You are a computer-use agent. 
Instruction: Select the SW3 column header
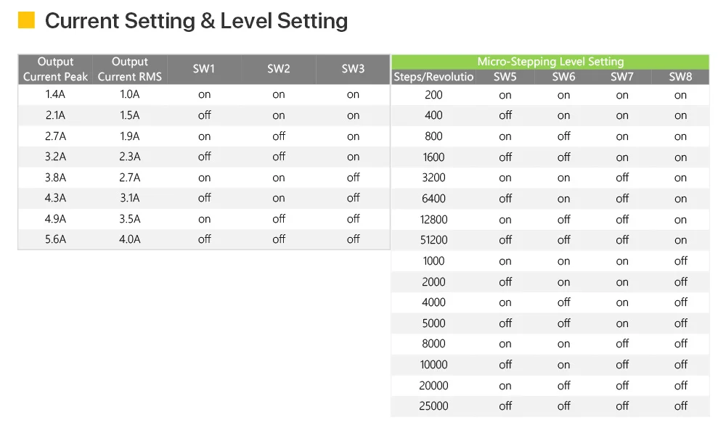coord(353,69)
